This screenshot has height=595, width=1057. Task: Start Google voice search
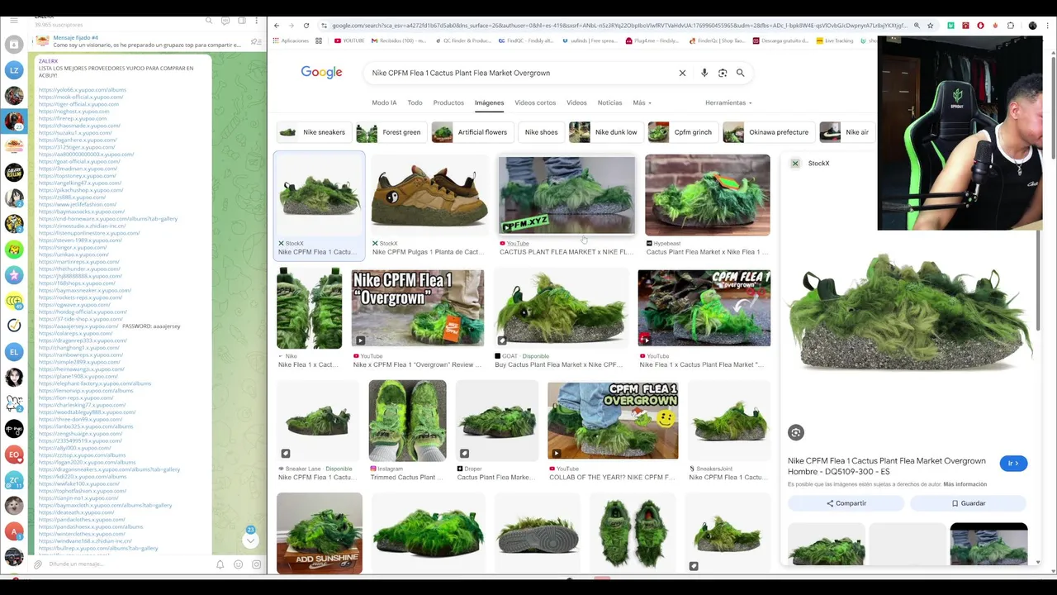click(704, 73)
